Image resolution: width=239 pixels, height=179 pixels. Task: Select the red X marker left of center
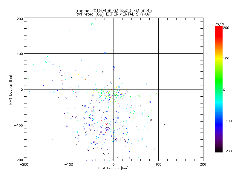(x=72, y=90)
